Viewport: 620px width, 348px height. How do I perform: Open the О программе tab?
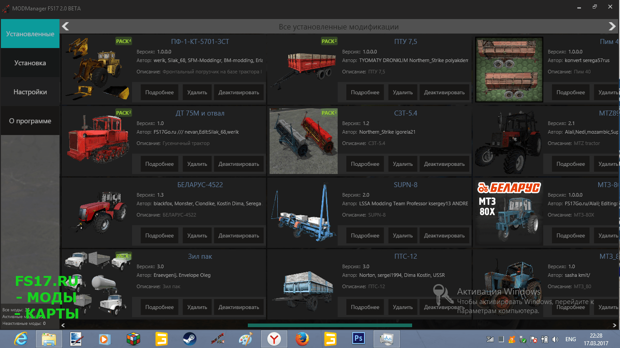pyautogui.click(x=30, y=121)
